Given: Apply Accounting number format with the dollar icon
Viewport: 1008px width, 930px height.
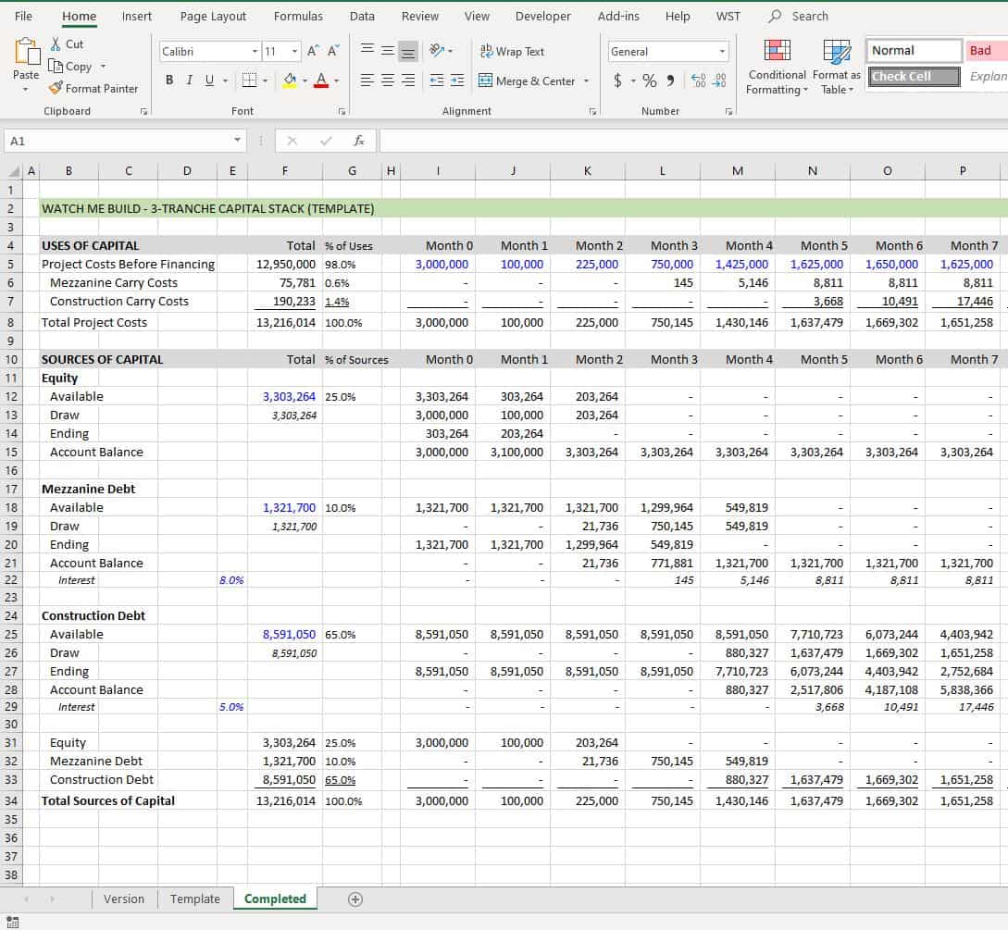Looking at the screenshot, I should point(617,81).
